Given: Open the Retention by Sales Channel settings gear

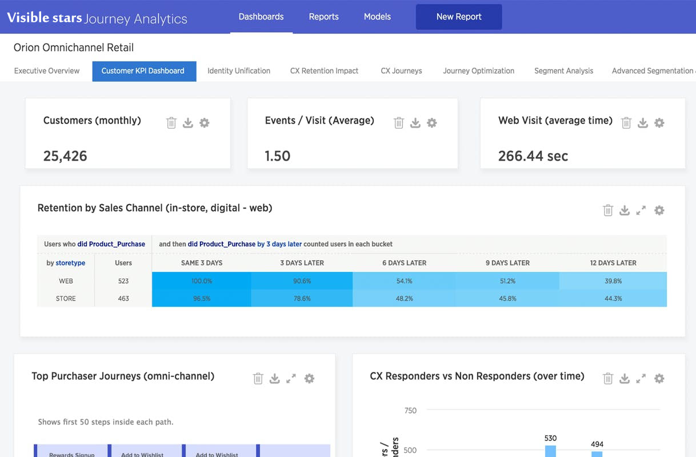Looking at the screenshot, I should (659, 210).
